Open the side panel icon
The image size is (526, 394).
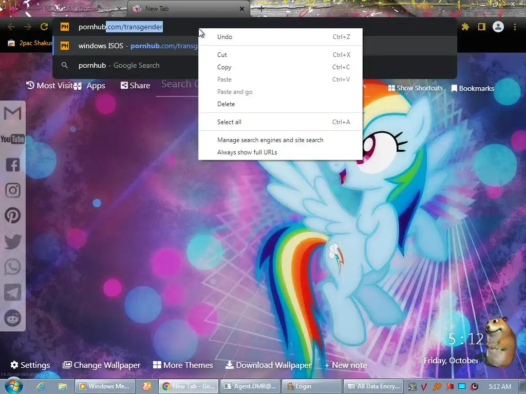[482, 27]
